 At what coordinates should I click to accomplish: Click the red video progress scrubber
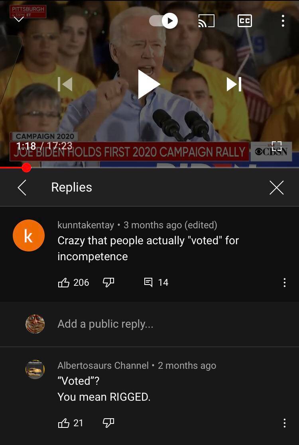pos(26,168)
